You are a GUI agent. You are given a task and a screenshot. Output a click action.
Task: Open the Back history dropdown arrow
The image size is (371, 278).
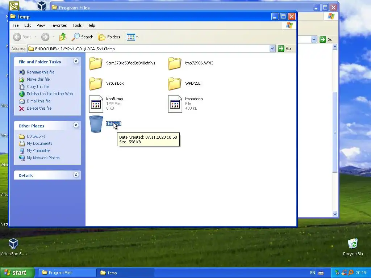click(35, 37)
